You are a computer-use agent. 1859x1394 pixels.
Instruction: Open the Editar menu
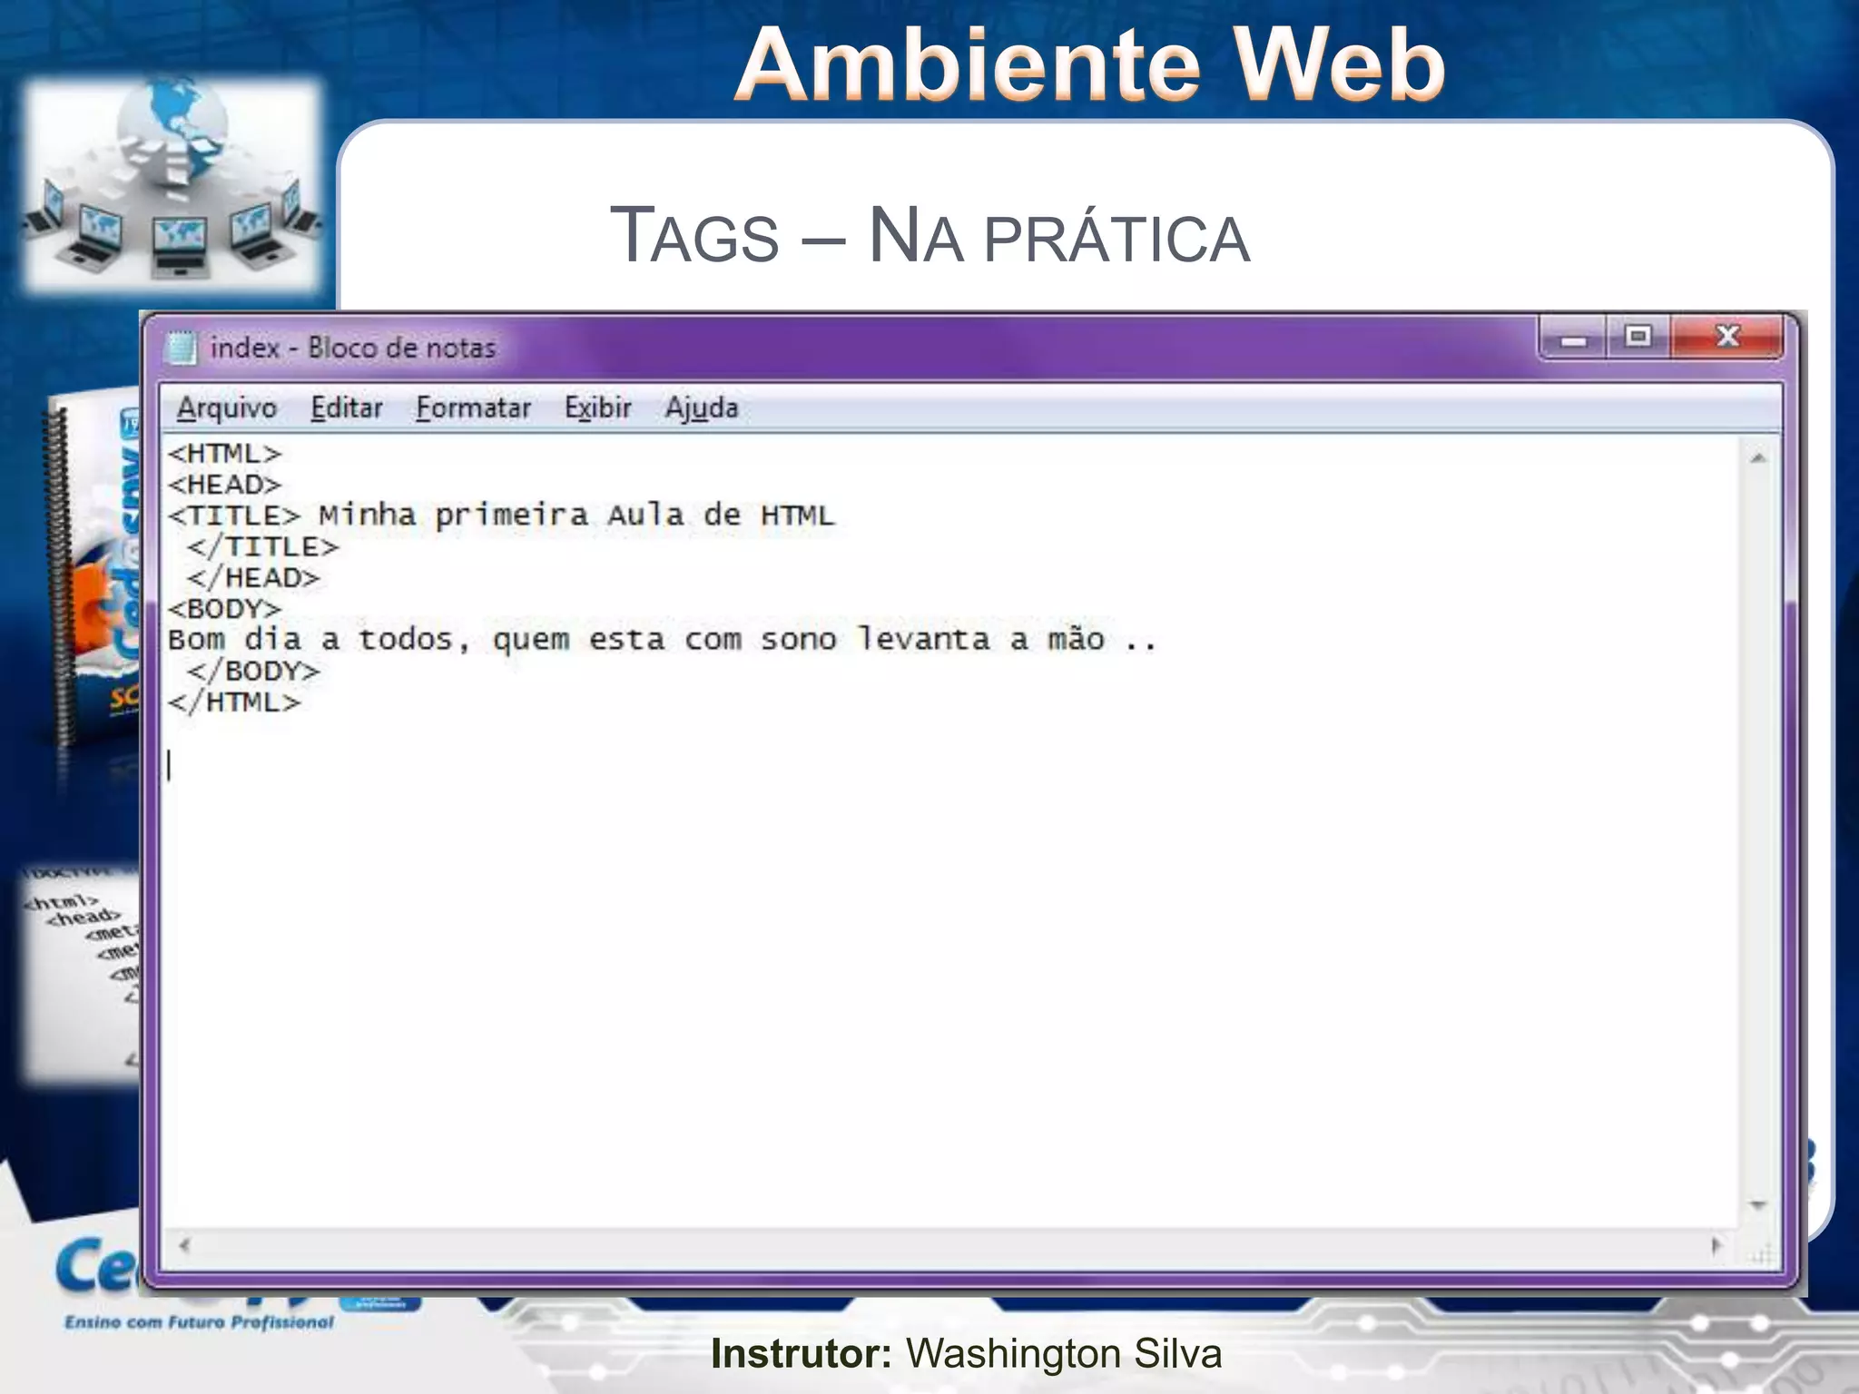tap(346, 408)
